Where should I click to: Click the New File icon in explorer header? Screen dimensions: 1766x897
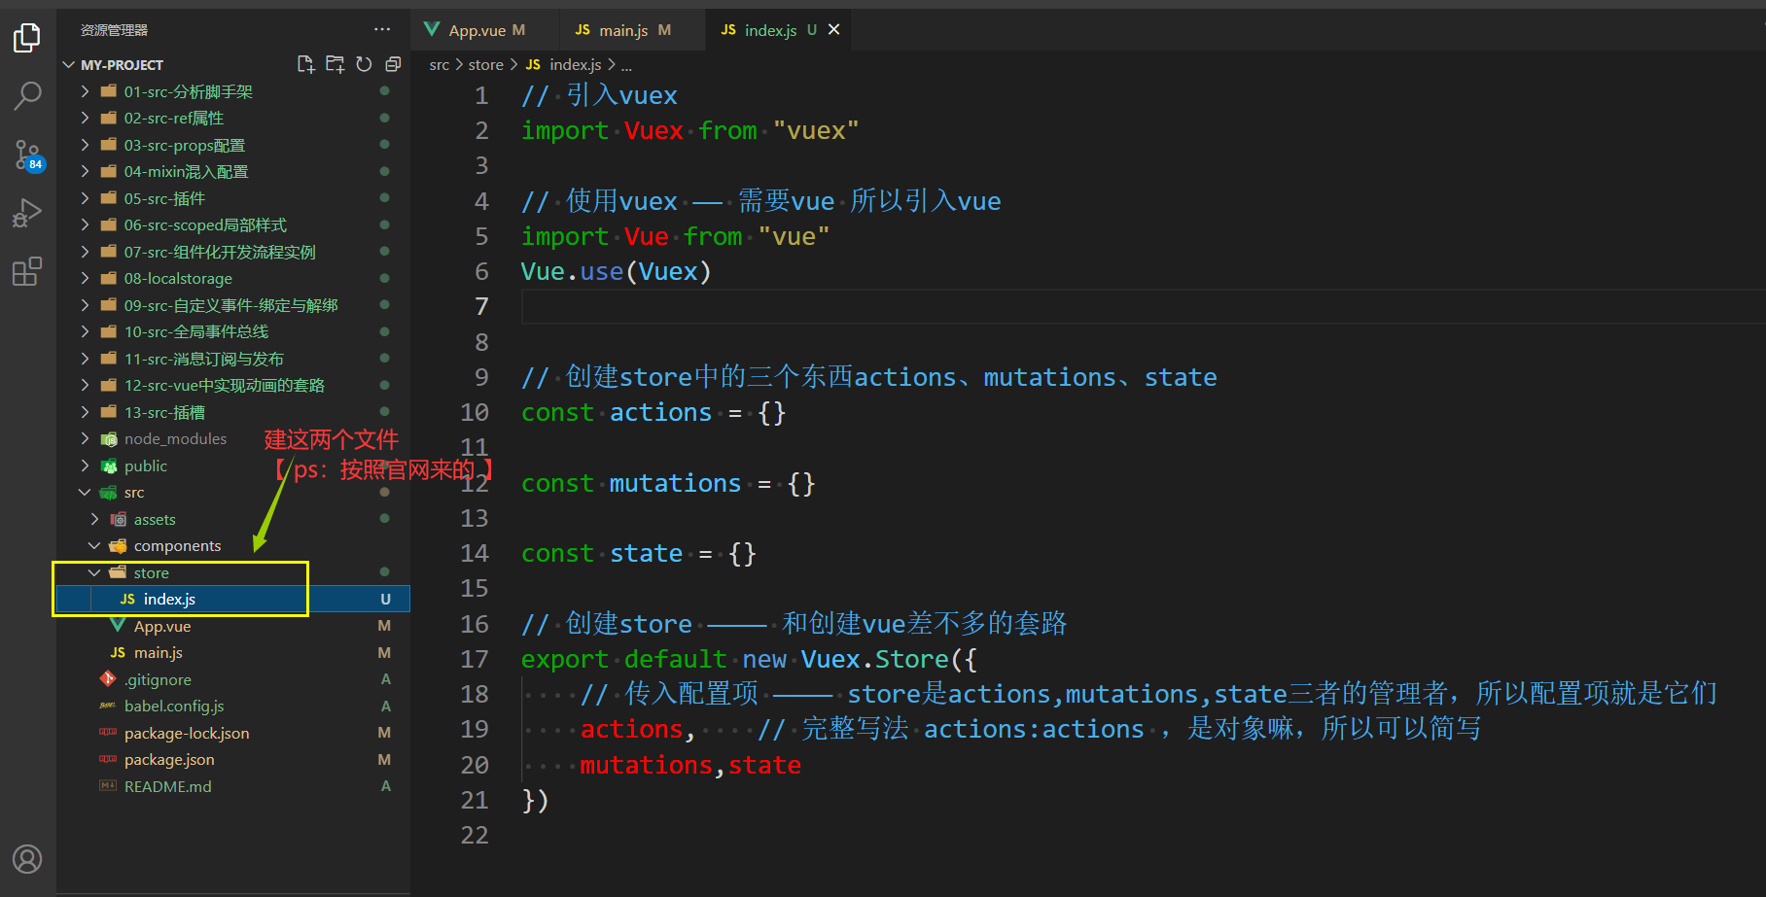point(305,64)
